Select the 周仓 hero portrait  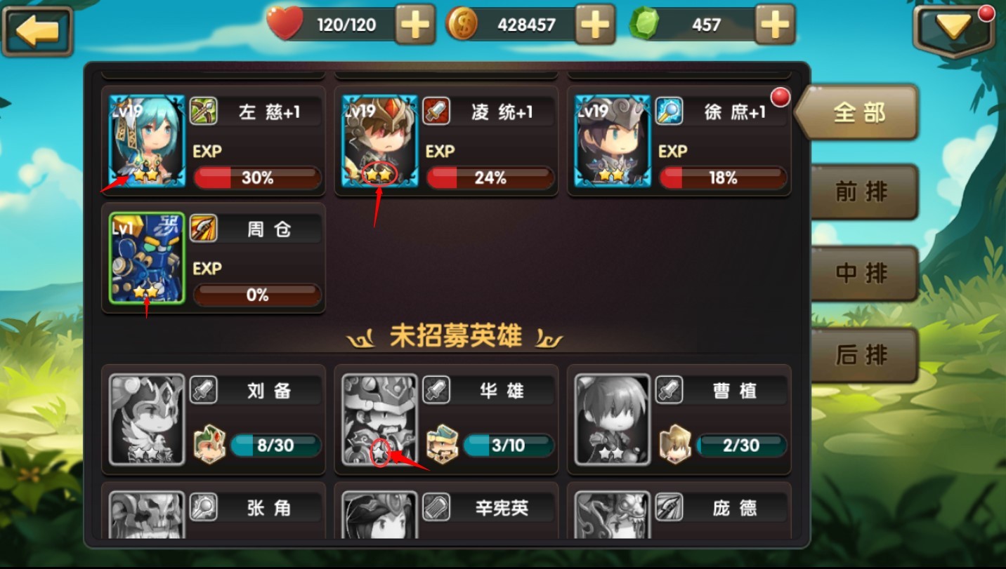(x=148, y=258)
